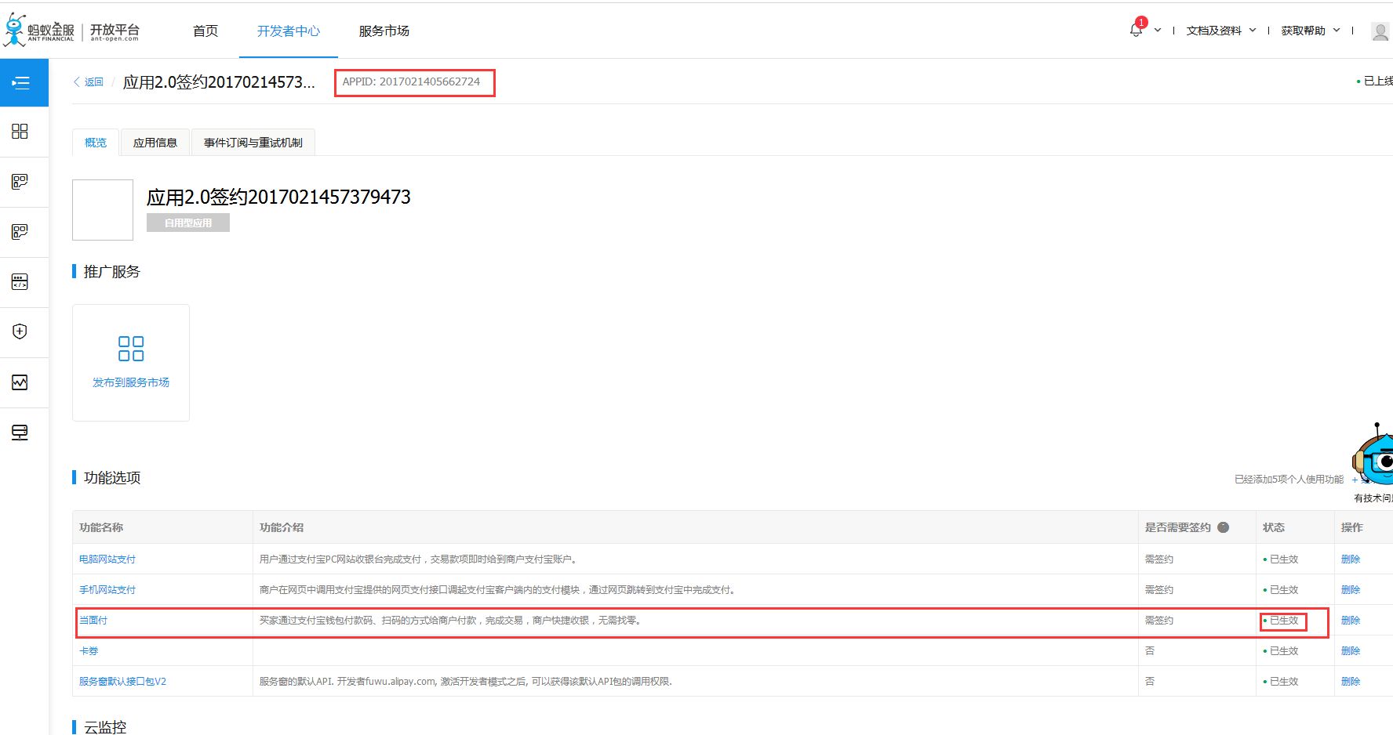Go to 首页 in the top navigation
Image resolution: width=1393 pixels, height=735 pixels.
205,31
